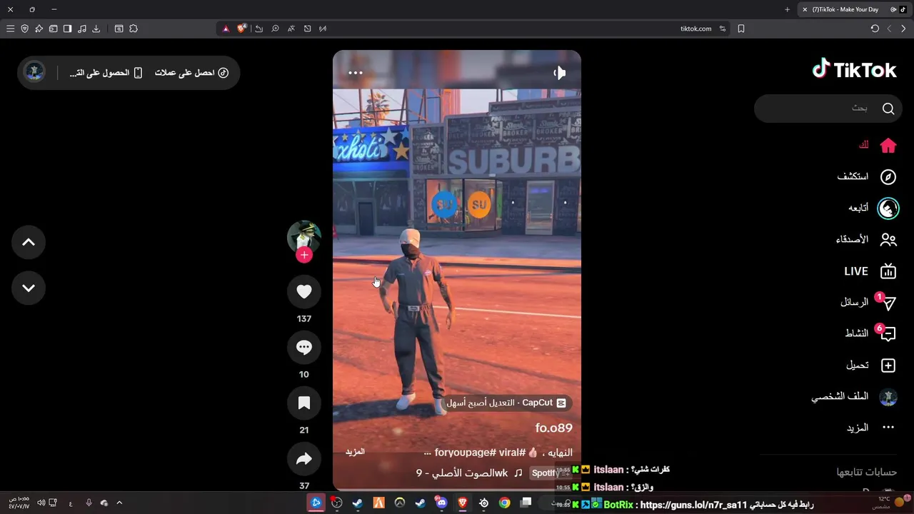Click the tiktok.com address text
This screenshot has width=914, height=514.
tap(696, 29)
